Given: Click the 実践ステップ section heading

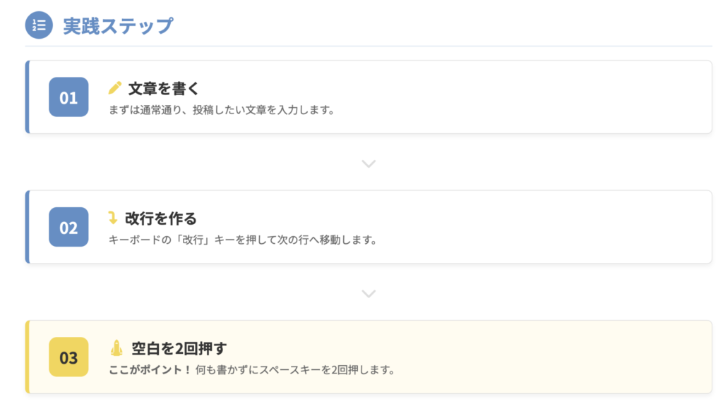Looking at the screenshot, I should click(118, 26).
